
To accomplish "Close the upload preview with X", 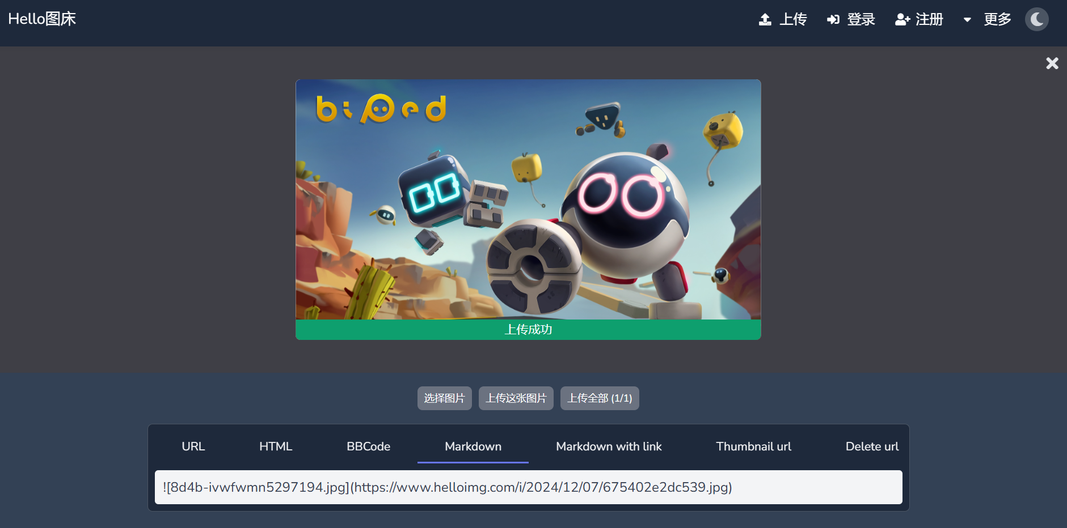I will coord(1052,63).
